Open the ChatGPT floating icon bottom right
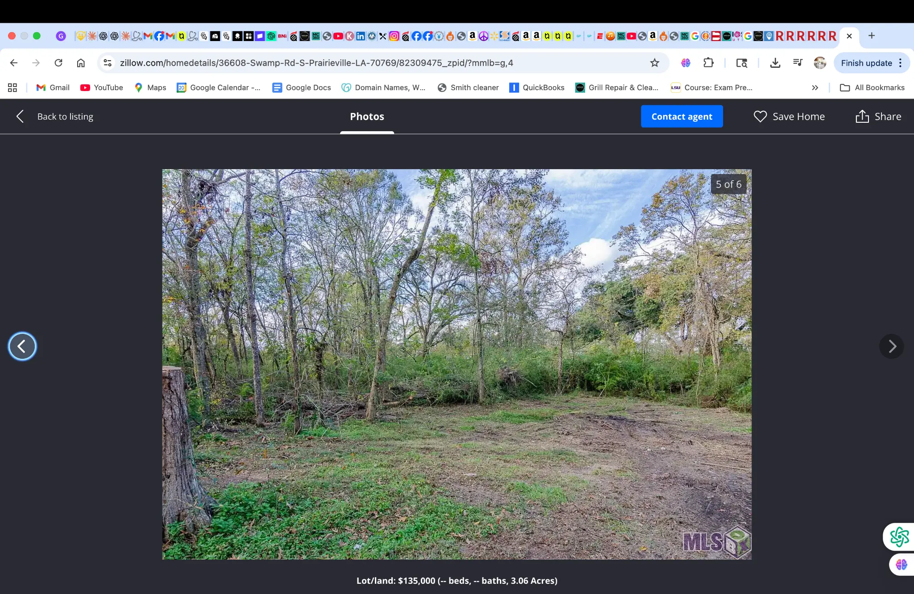This screenshot has height=594, width=914. pyautogui.click(x=900, y=537)
